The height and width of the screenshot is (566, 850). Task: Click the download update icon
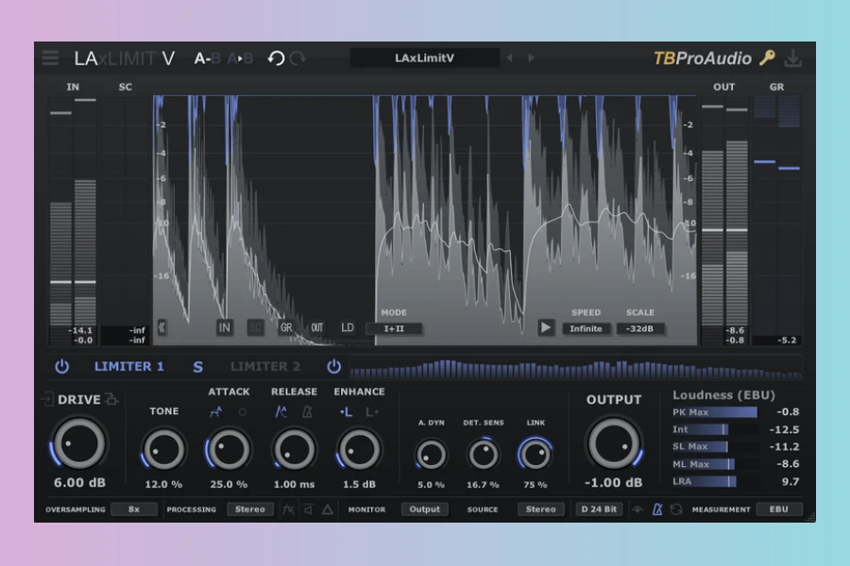(793, 58)
